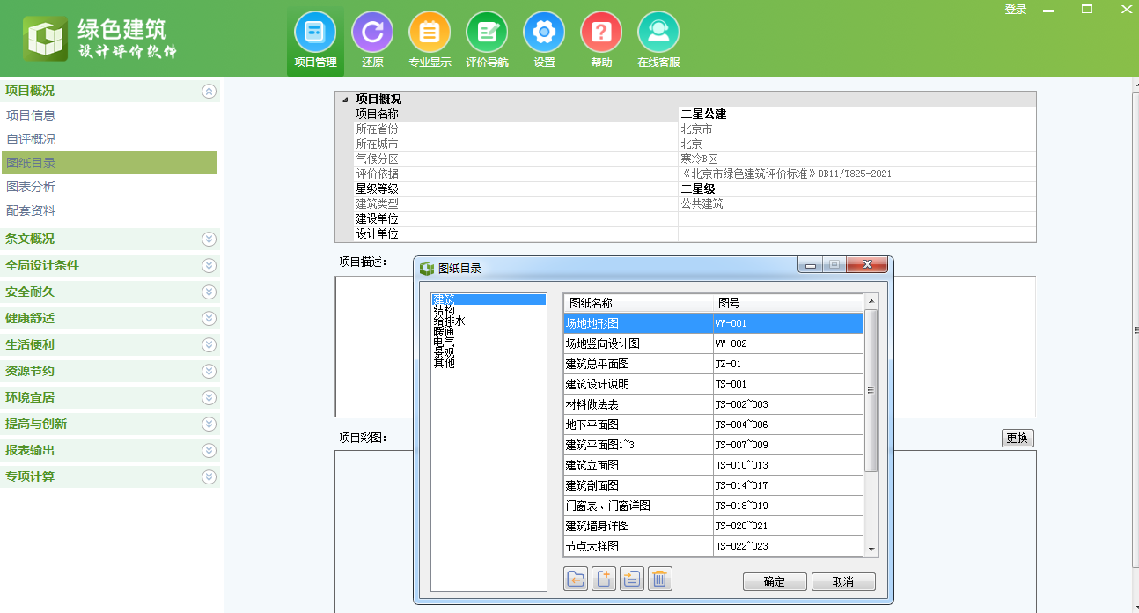
Task: Select 项目信息 in the sidebar
Action: coord(108,115)
